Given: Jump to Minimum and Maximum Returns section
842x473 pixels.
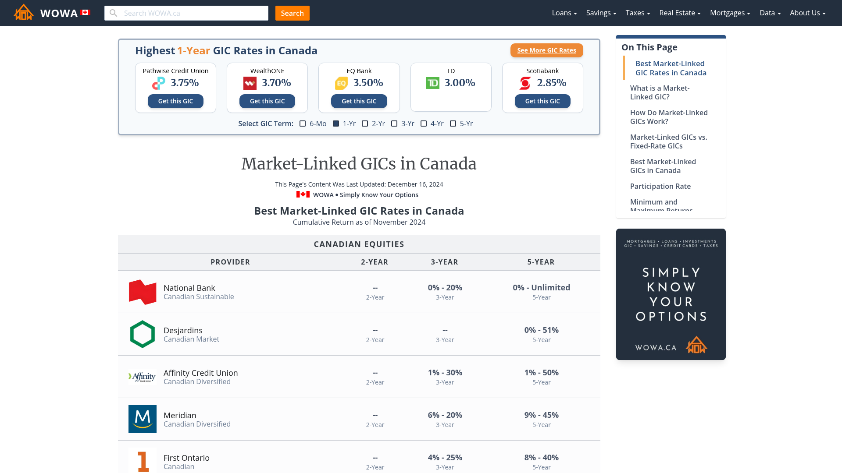Looking at the screenshot, I should [x=661, y=205].
